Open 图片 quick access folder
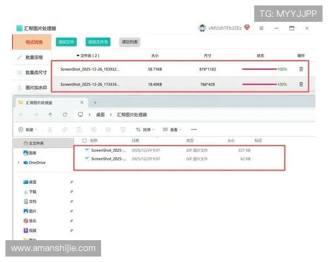The image size is (328, 262). point(30,211)
